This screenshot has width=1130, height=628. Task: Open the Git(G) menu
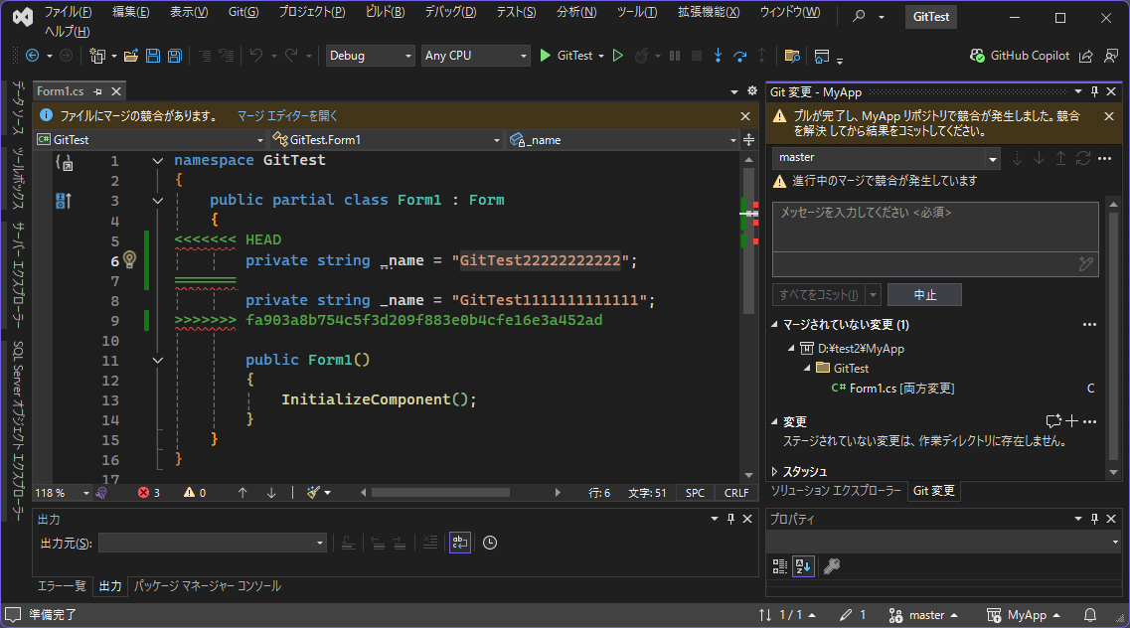point(242,12)
